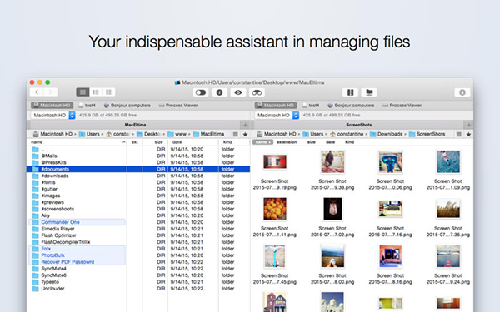500x312 pixels.
Task: Sort the right pane by the name column
Action: [263, 142]
